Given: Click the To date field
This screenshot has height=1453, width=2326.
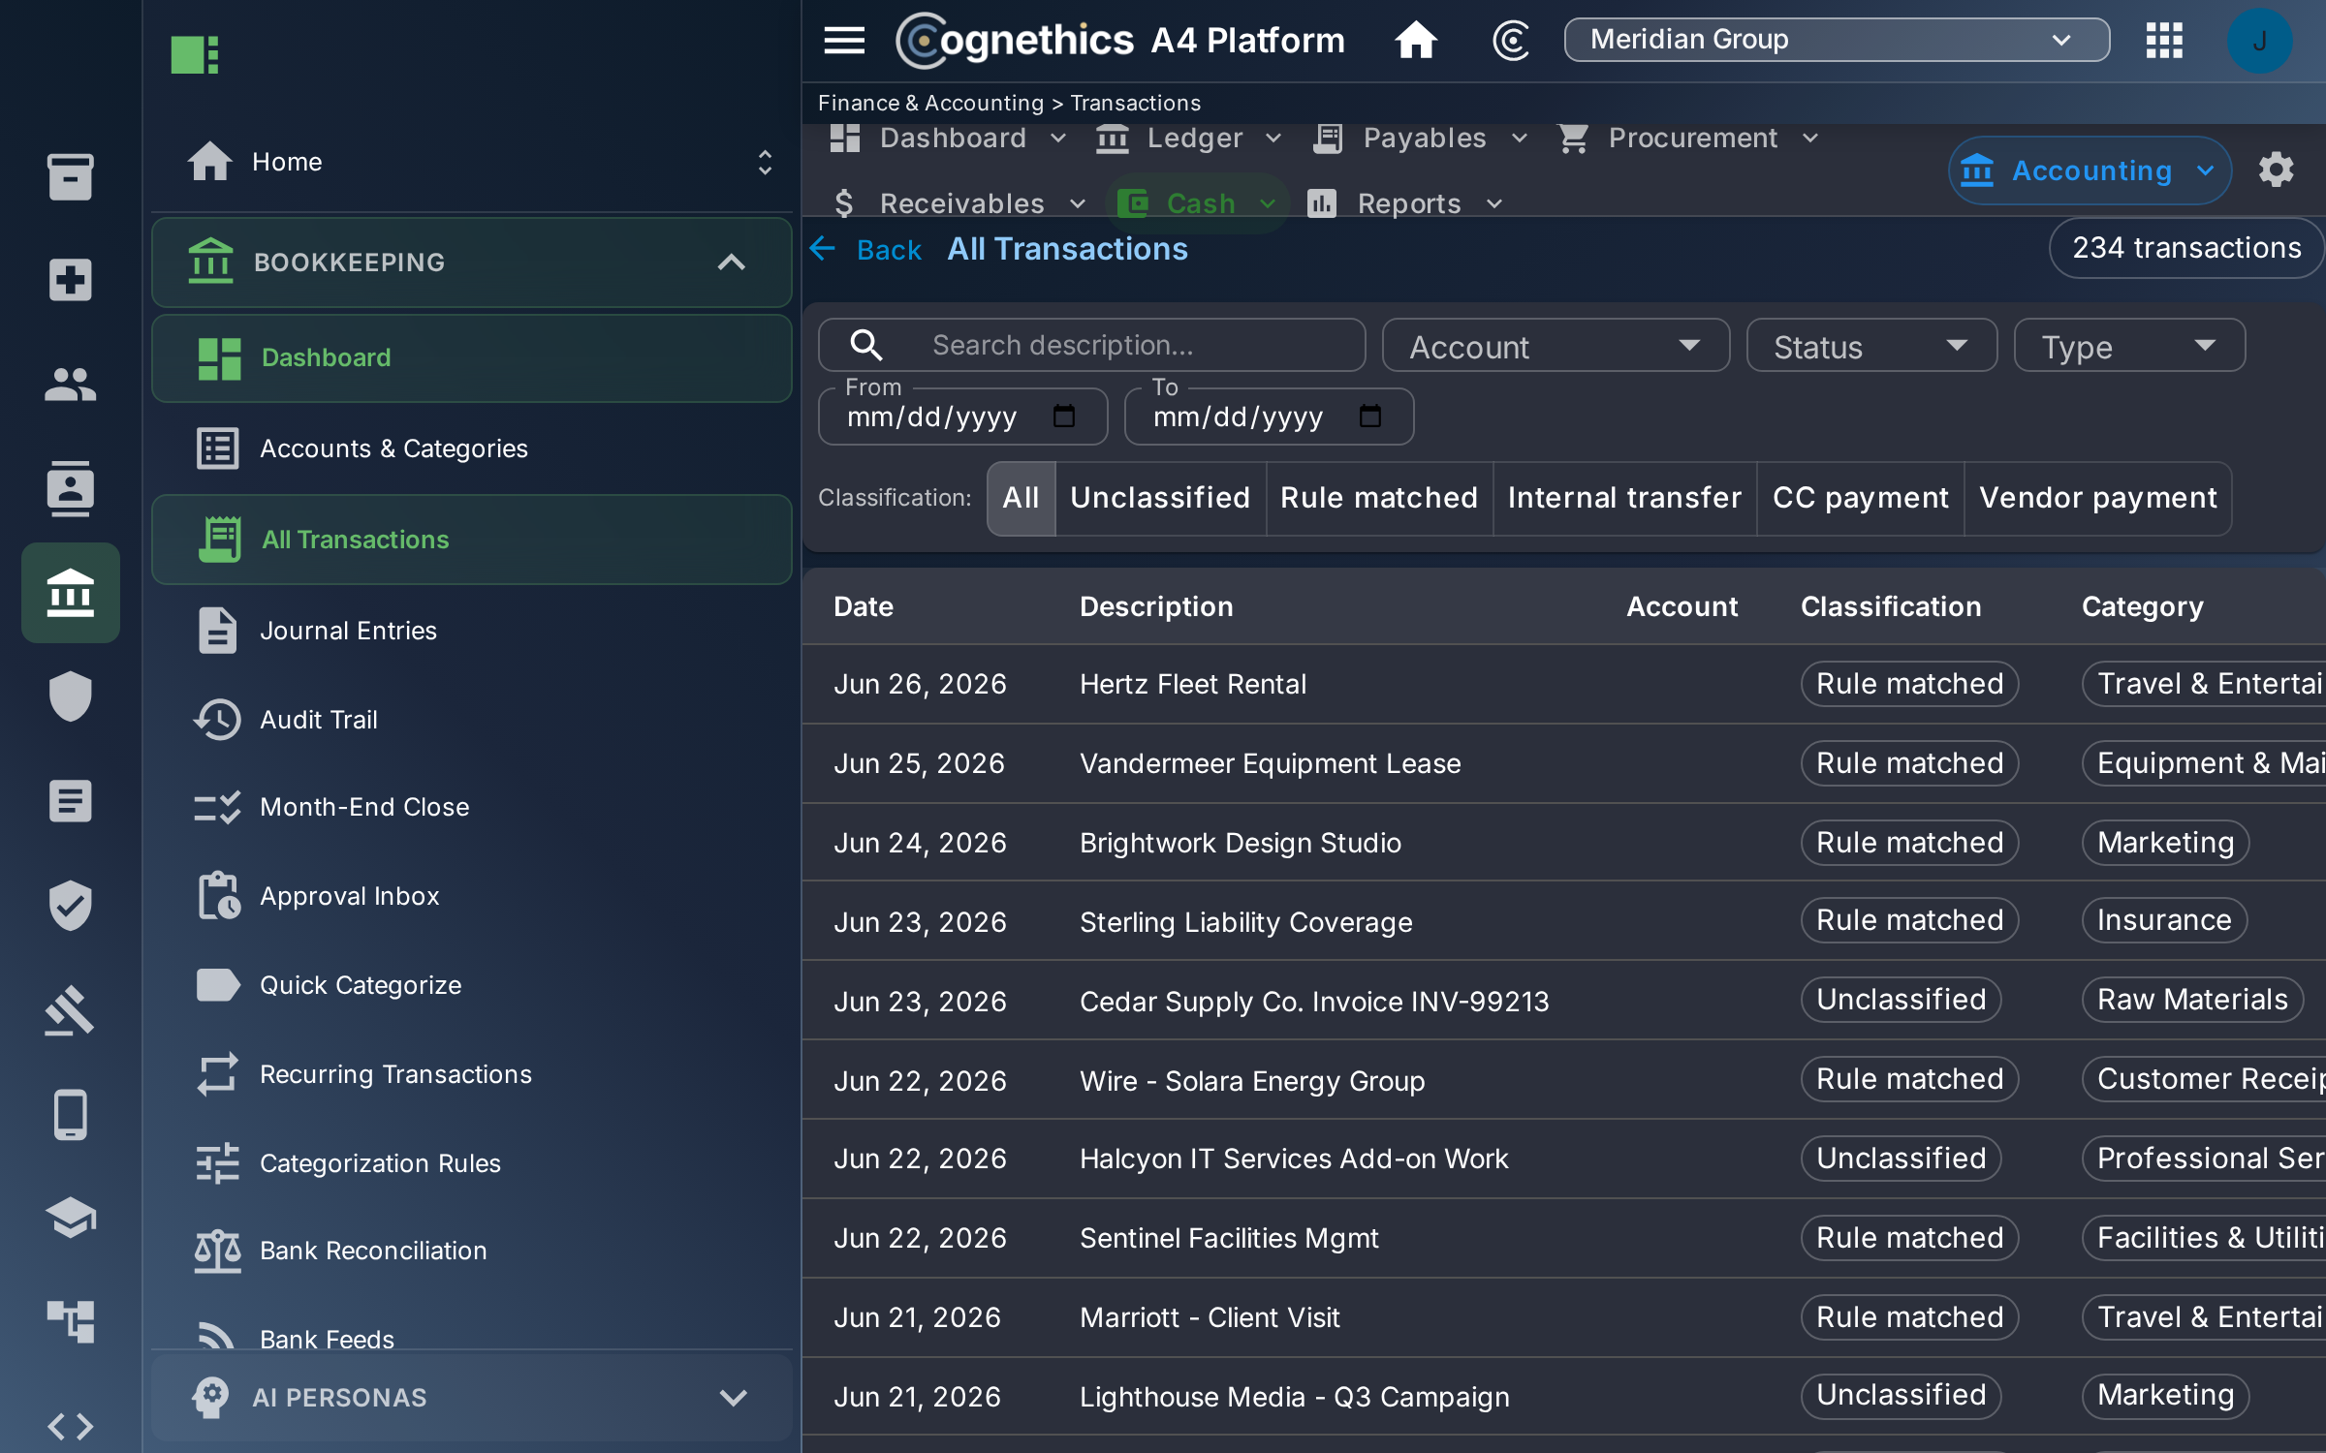Looking at the screenshot, I should click(1269, 417).
